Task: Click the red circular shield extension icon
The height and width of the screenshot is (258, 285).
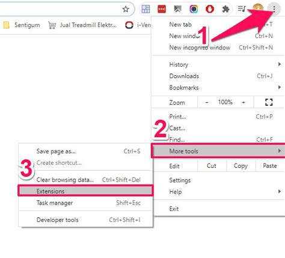Action: (210, 9)
